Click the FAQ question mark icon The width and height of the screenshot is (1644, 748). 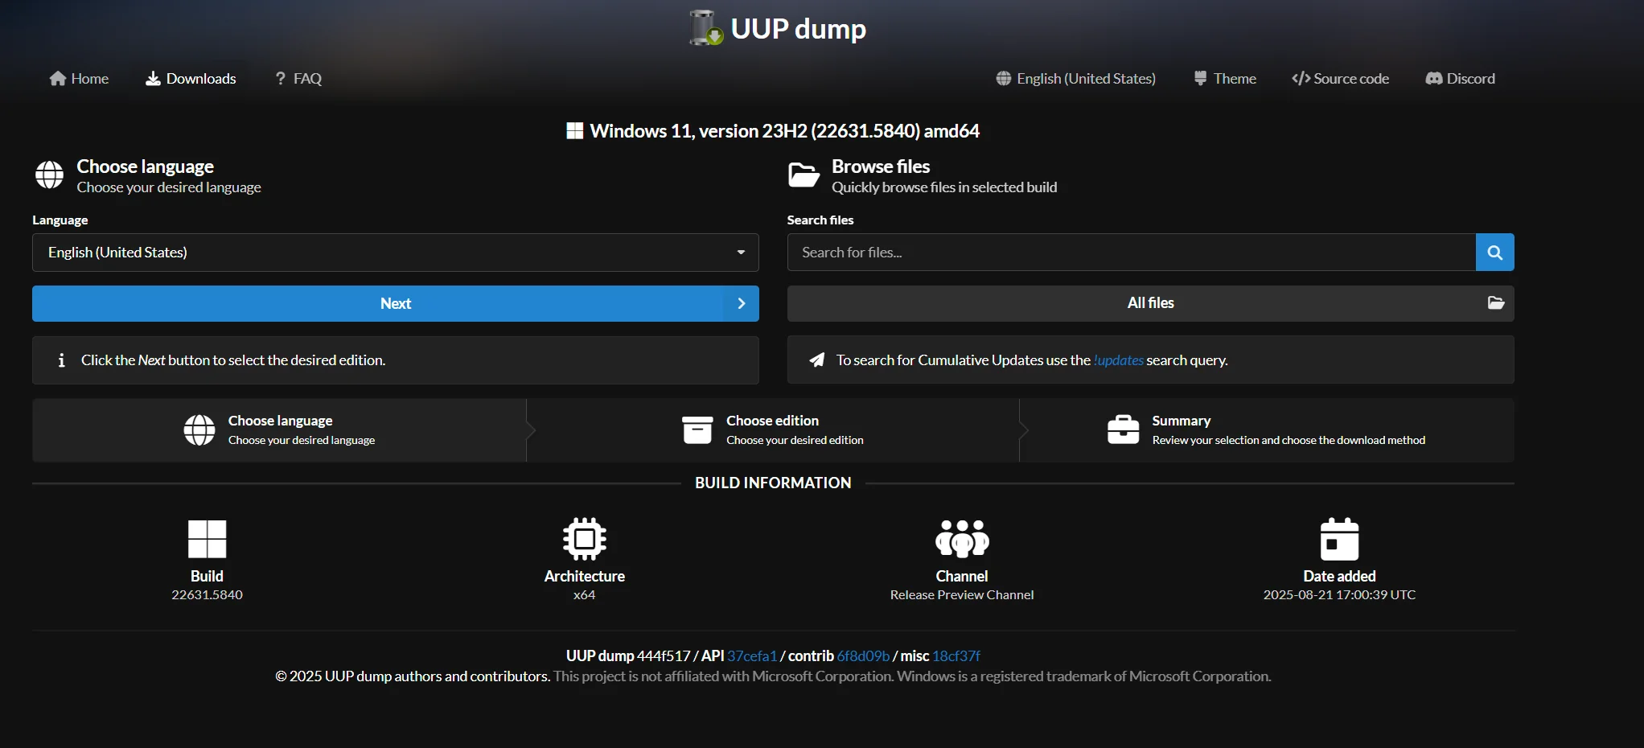281,78
